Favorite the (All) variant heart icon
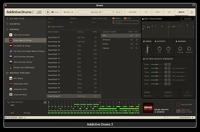The height and width of the screenshot is (132, 200). click(137, 35)
